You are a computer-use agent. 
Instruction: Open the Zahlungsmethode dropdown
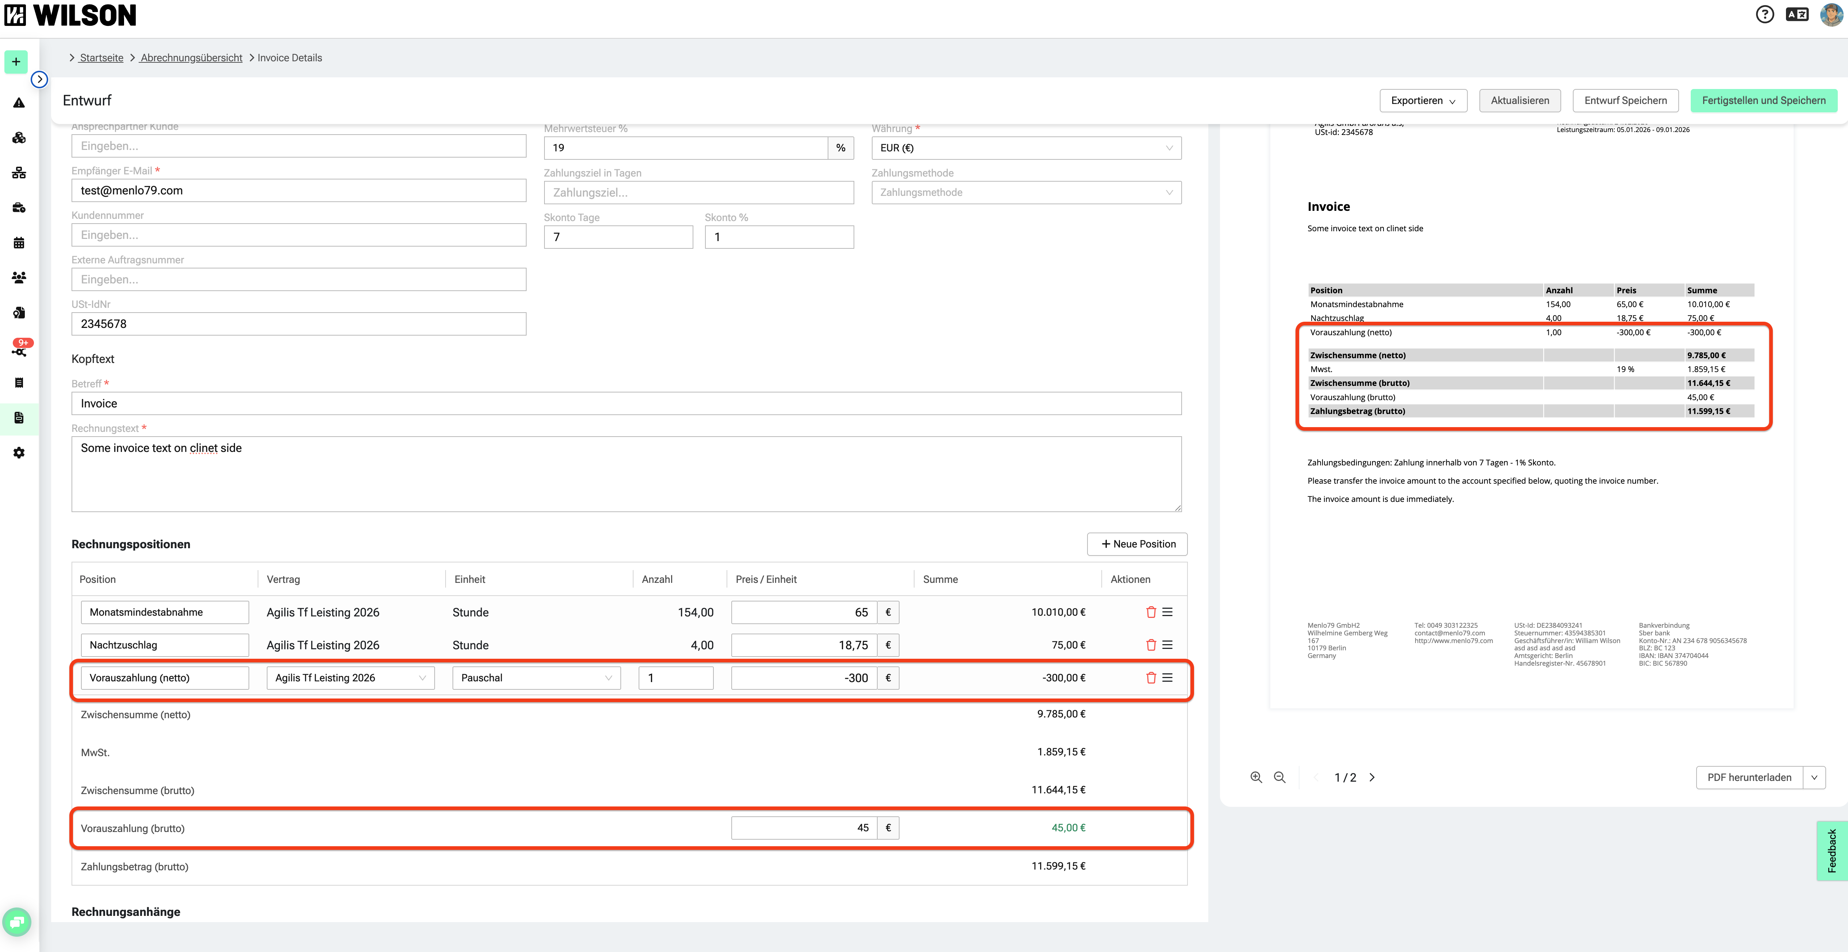click(1026, 193)
